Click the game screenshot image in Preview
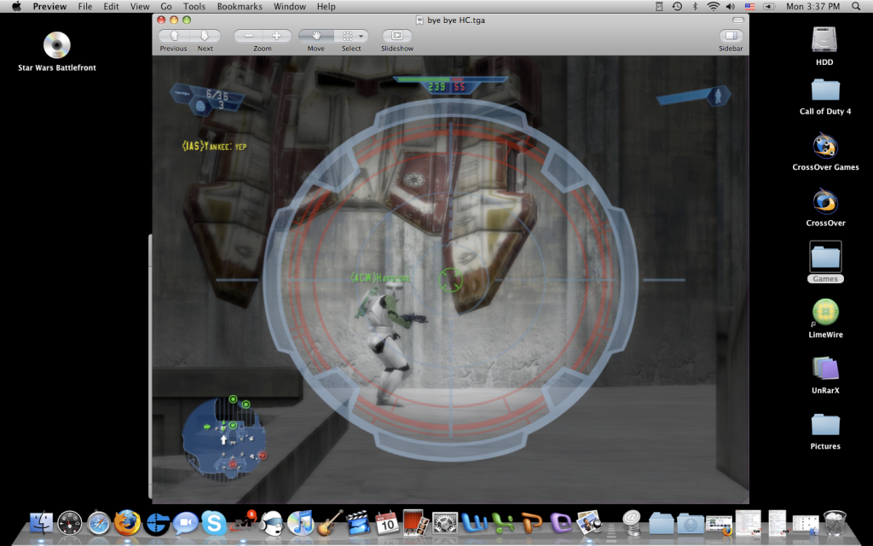873x546 pixels. point(450,279)
